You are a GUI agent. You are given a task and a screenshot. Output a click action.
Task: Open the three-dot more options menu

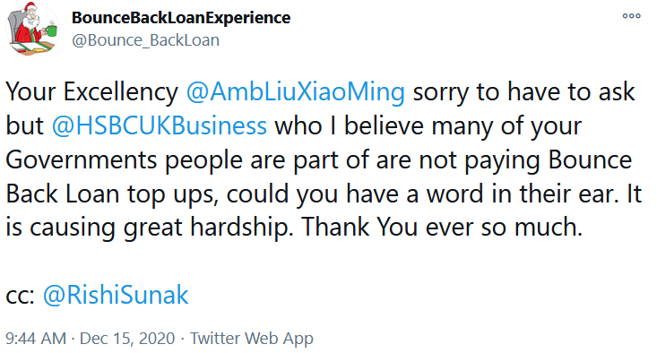(x=631, y=16)
